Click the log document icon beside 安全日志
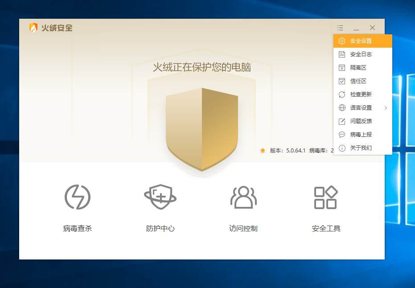This screenshot has height=288, width=415. tap(342, 54)
